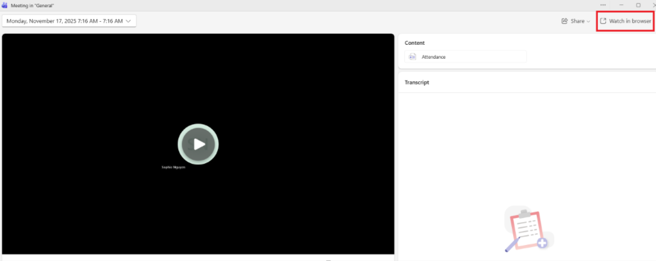Click the Meeting in "General" window title
Screen dimensions: 656x261
(32, 5)
